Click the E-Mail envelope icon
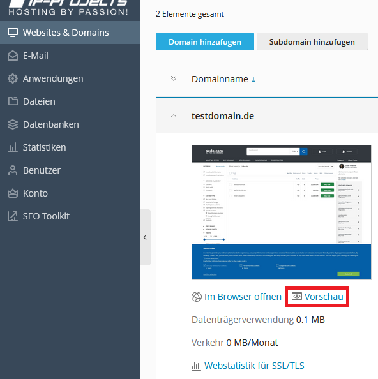The height and width of the screenshot is (379, 378). click(x=13, y=56)
